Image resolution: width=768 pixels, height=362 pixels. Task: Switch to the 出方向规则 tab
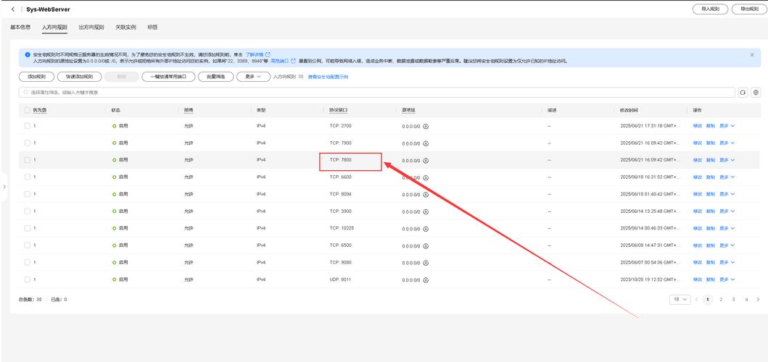point(91,28)
